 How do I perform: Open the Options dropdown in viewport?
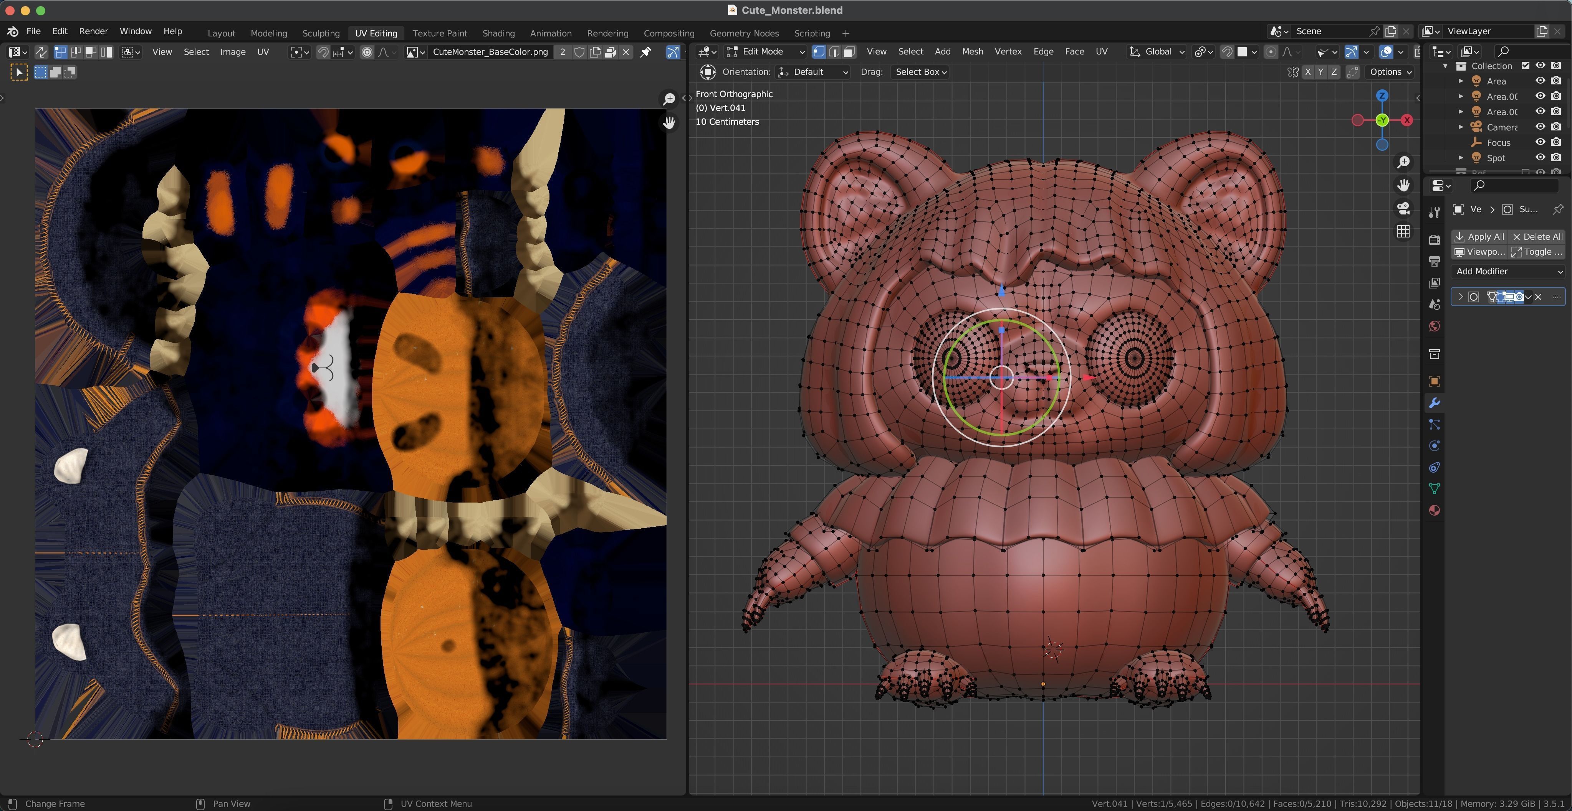pos(1390,72)
